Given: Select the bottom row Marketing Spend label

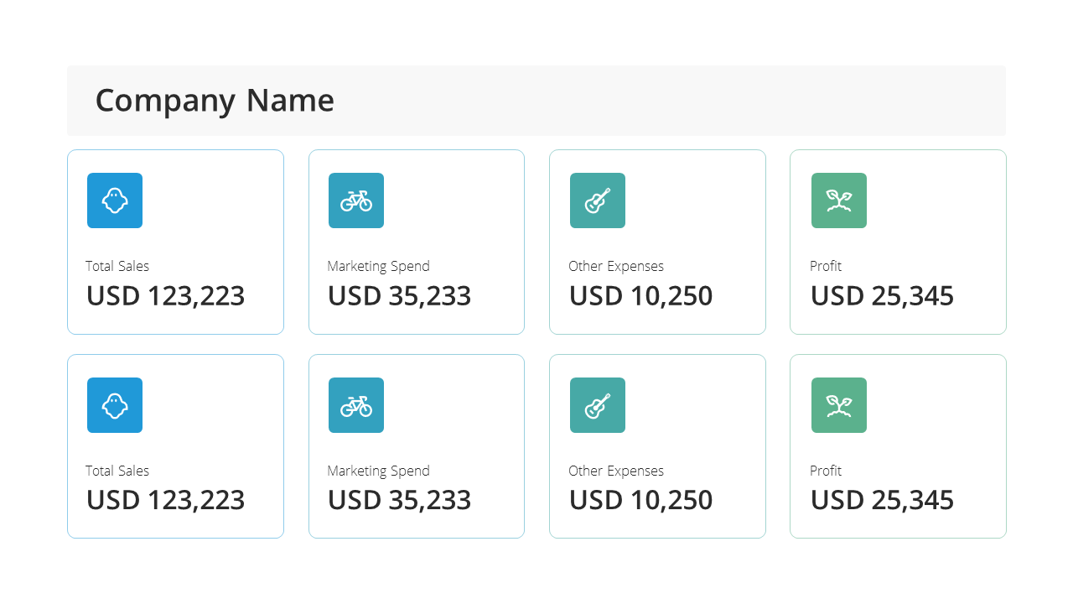Looking at the screenshot, I should point(378,471).
